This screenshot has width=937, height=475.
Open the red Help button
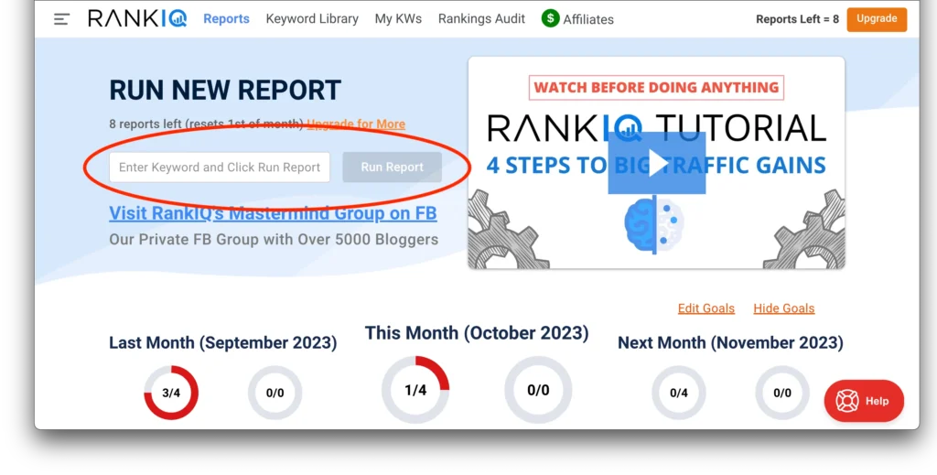[864, 401]
